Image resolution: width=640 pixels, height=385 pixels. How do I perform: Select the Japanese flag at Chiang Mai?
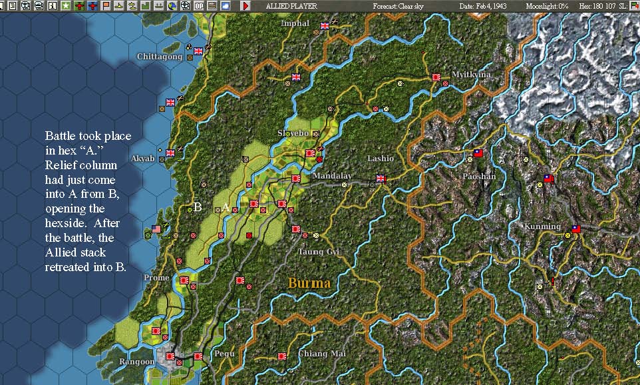click(x=281, y=356)
